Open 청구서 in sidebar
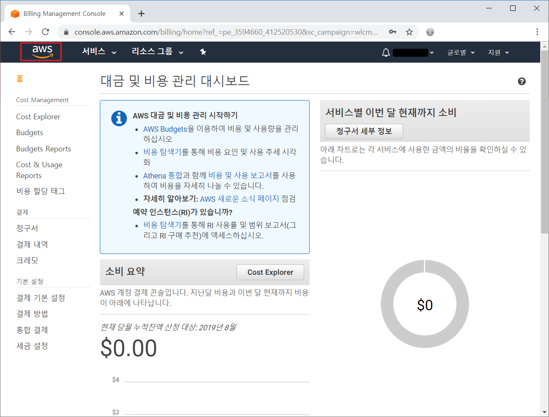 pos(27,228)
